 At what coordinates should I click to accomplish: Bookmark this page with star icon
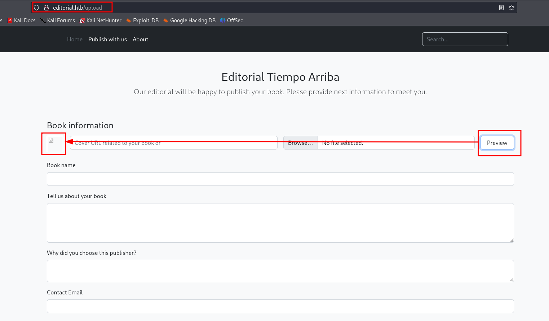pos(511,8)
